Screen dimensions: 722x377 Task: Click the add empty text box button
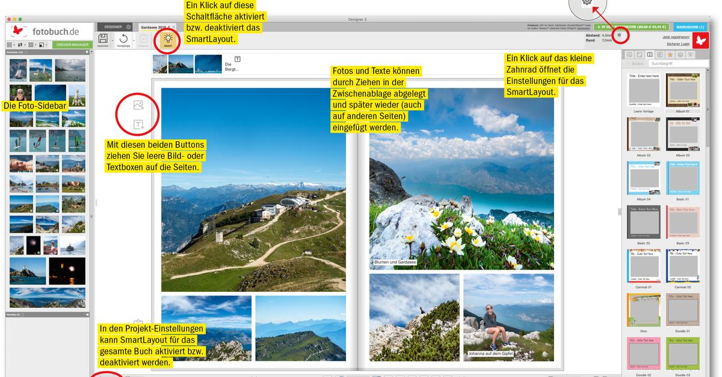[138, 125]
